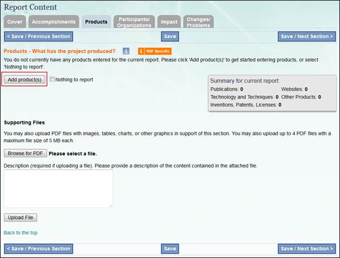Image resolution: width=340 pixels, height=258 pixels.
Task: Click the bottom Save / Previous Section button
Action: (x=39, y=249)
